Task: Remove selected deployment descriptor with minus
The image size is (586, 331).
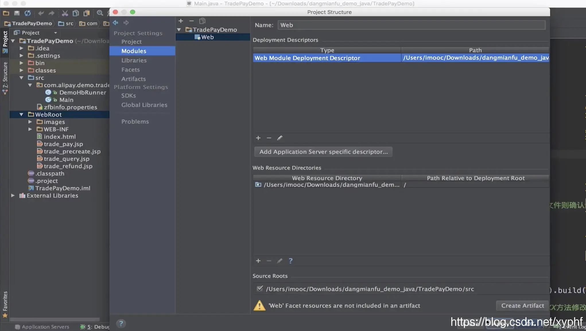Action: tap(269, 138)
